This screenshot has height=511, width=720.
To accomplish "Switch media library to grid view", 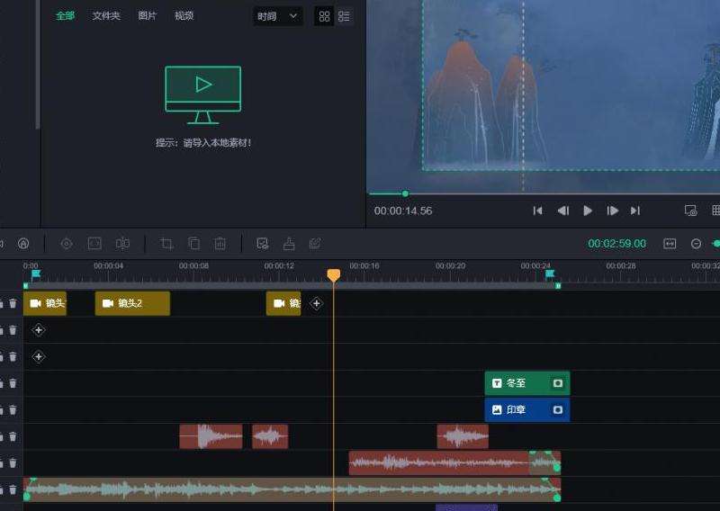I will click(325, 16).
